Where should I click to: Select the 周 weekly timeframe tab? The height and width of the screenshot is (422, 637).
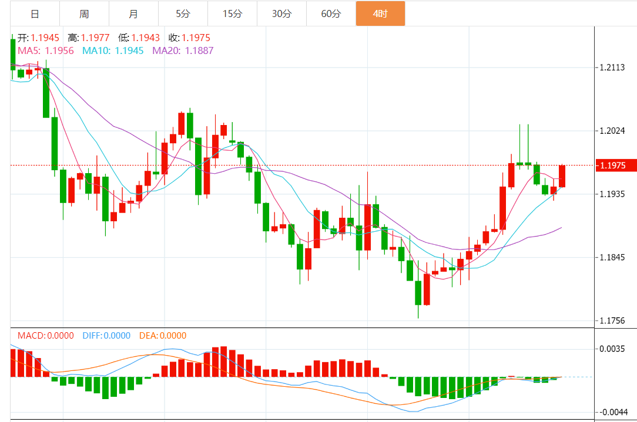pyautogui.click(x=84, y=14)
